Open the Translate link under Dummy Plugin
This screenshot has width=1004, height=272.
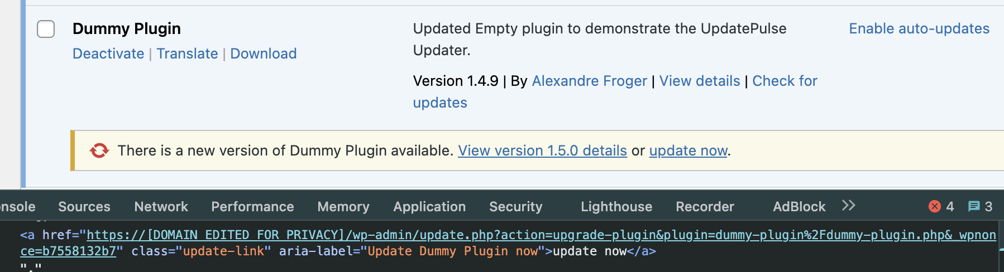(x=187, y=54)
